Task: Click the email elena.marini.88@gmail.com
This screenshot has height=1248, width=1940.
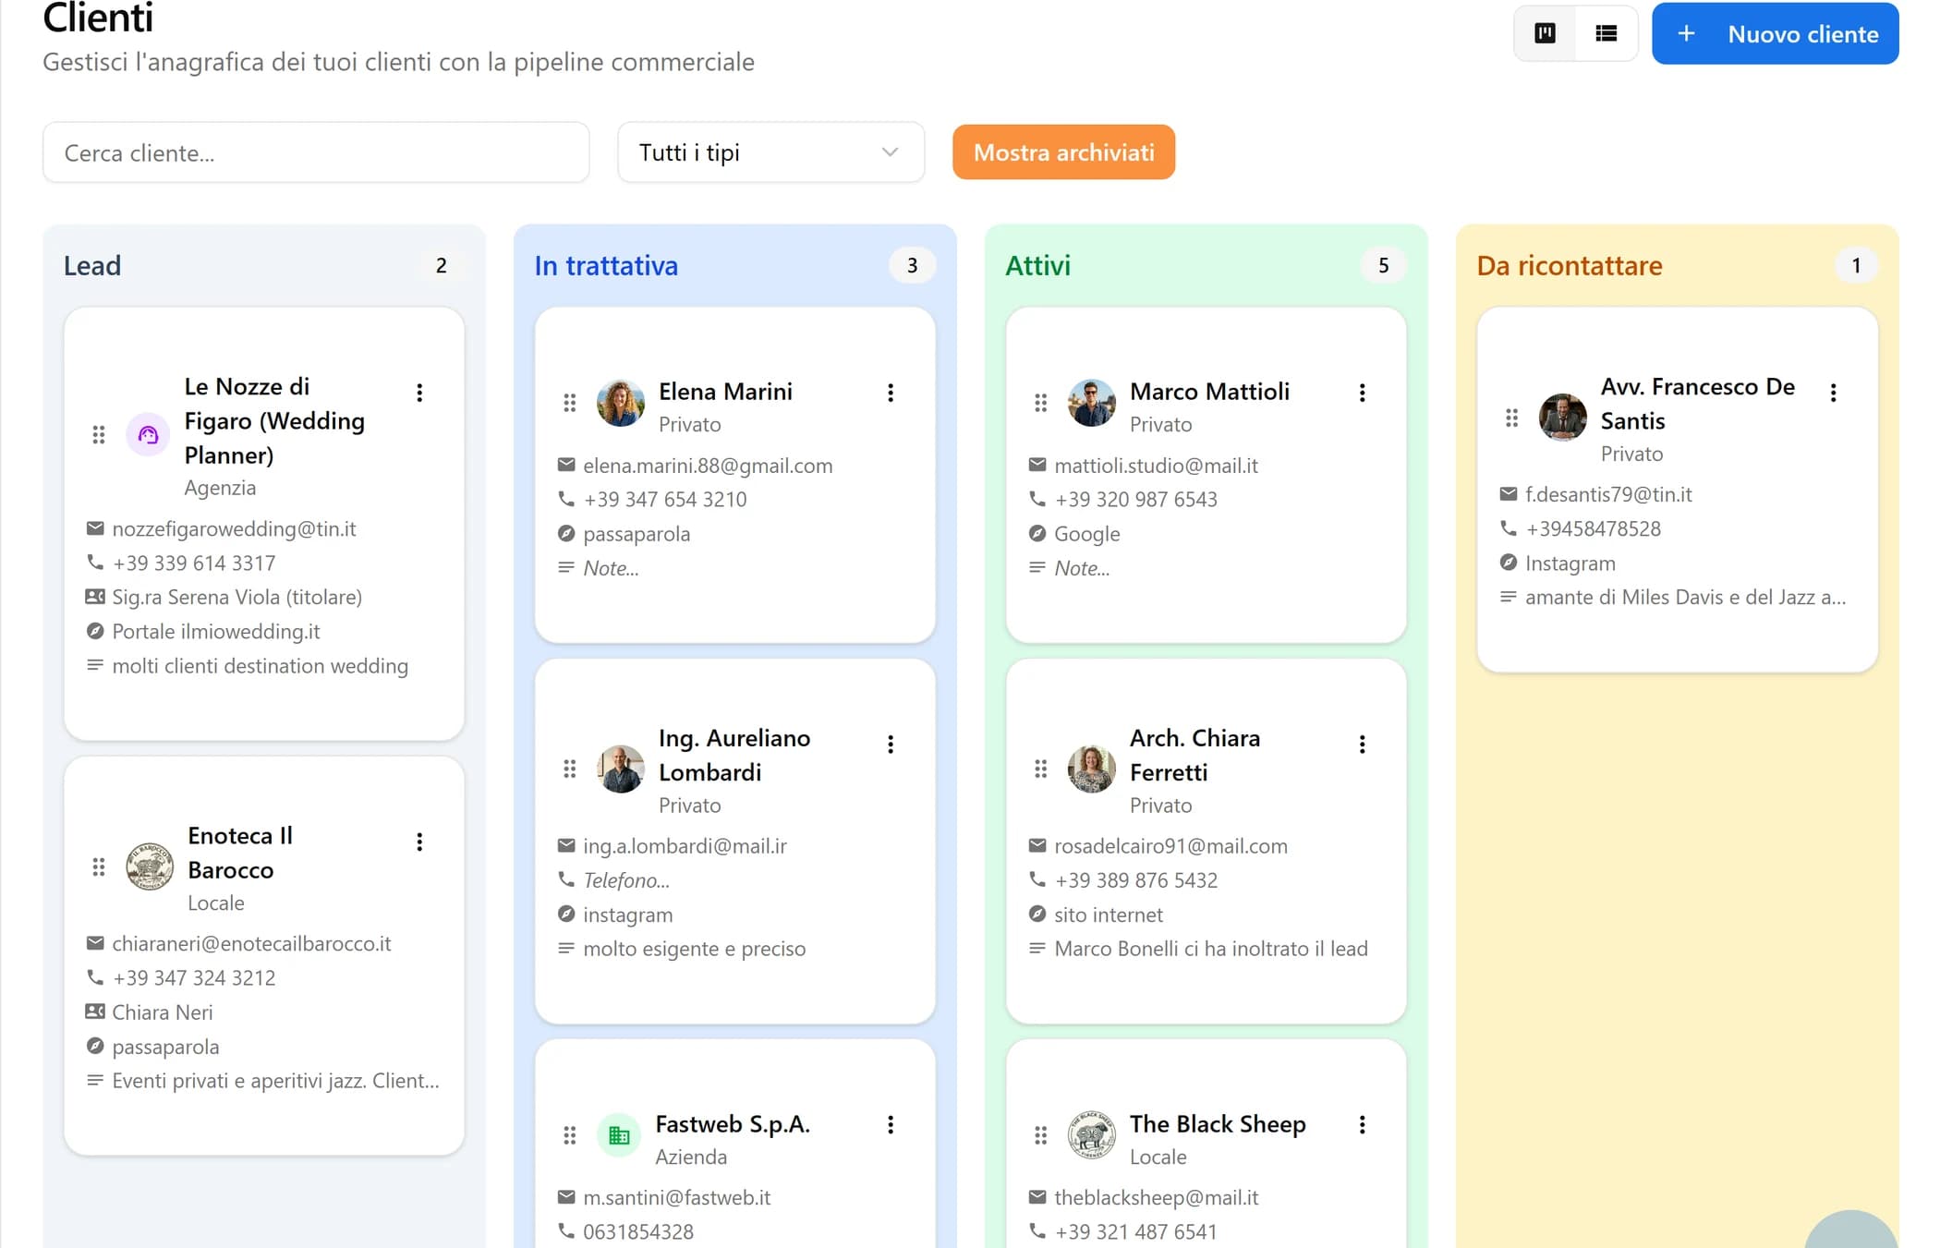Action: [x=708, y=466]
